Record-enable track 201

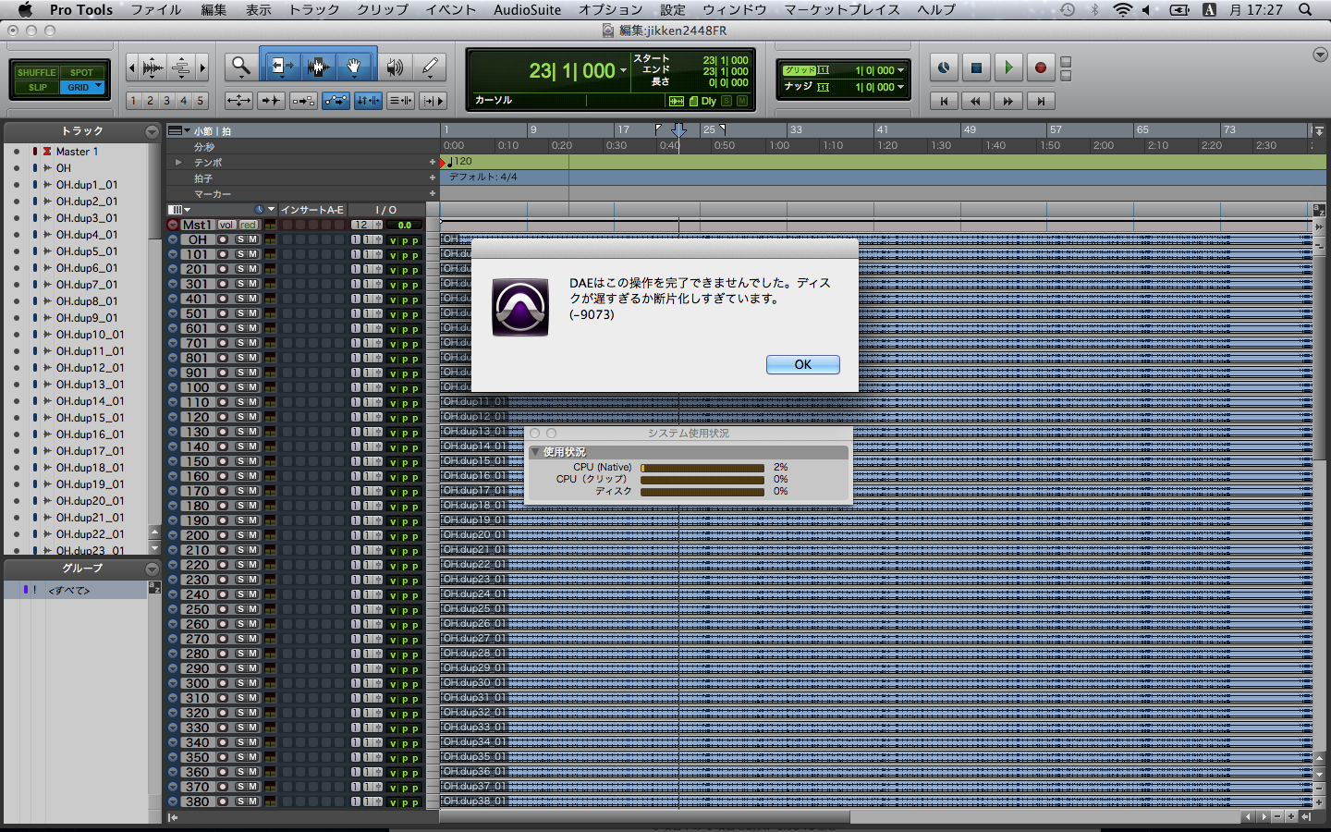pos(223,269)
